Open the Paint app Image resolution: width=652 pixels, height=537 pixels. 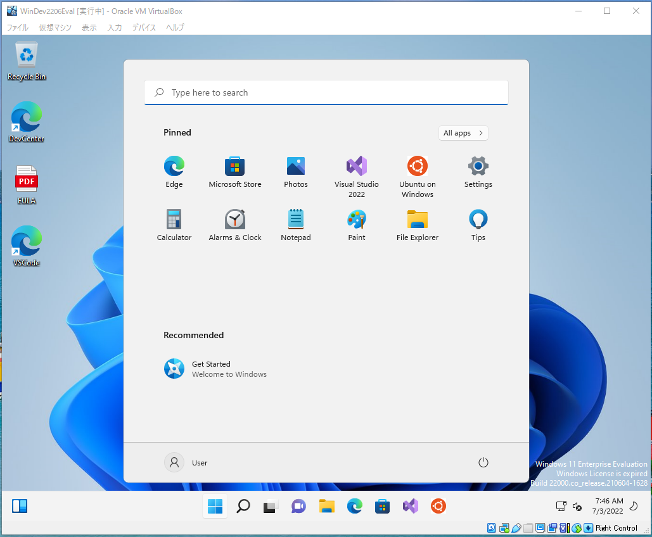356,225
